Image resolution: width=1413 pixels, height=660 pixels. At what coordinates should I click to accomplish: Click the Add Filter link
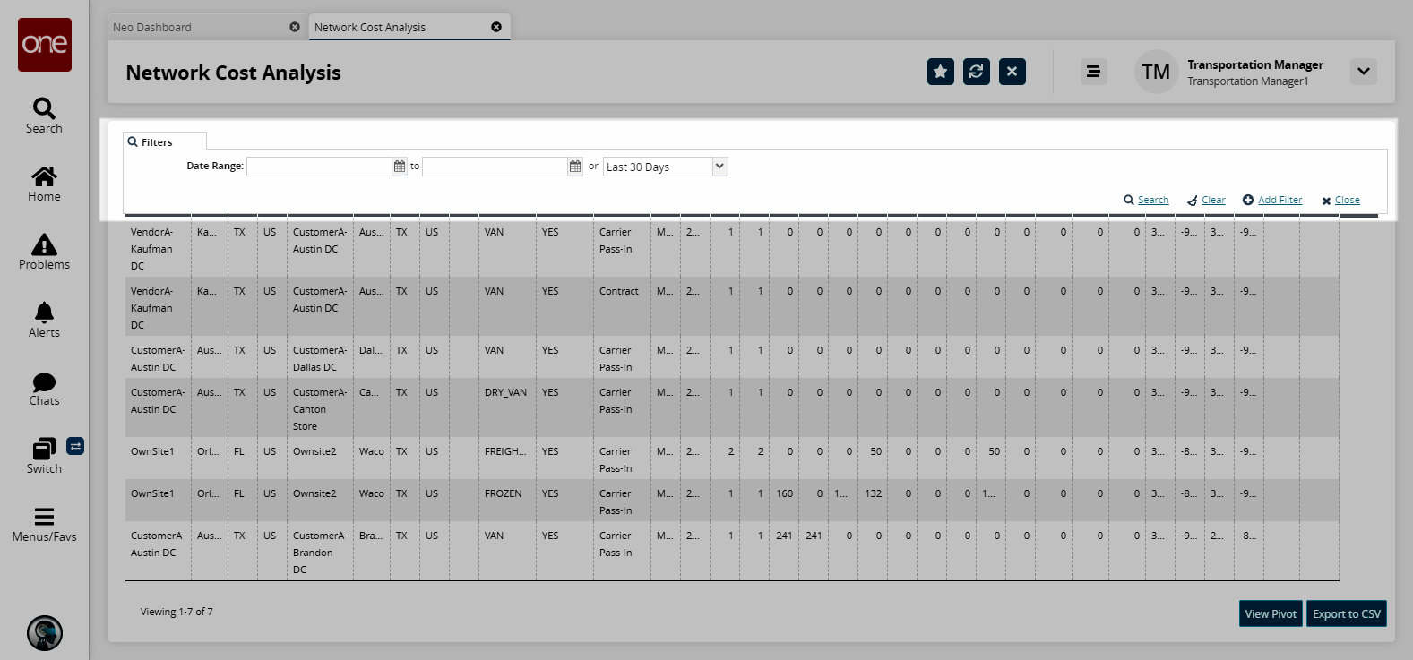(1279, 201)
